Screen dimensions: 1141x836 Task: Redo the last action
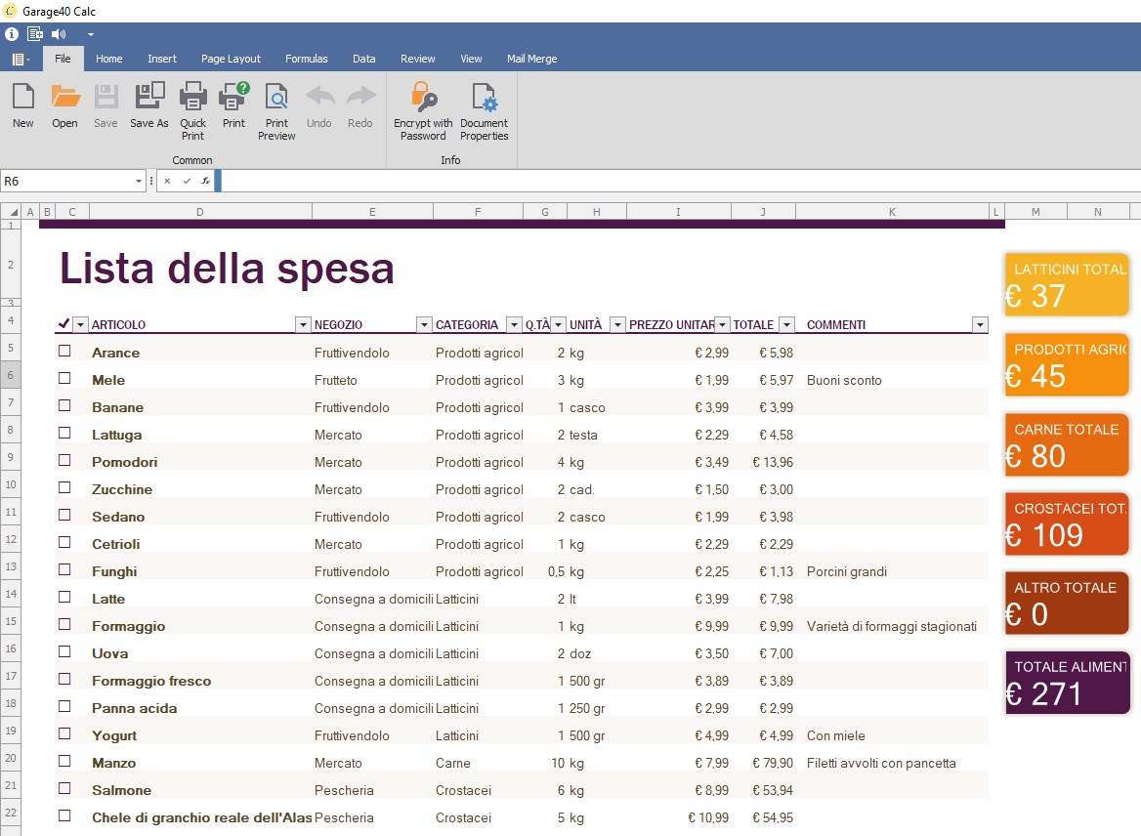tap(360, 106)
